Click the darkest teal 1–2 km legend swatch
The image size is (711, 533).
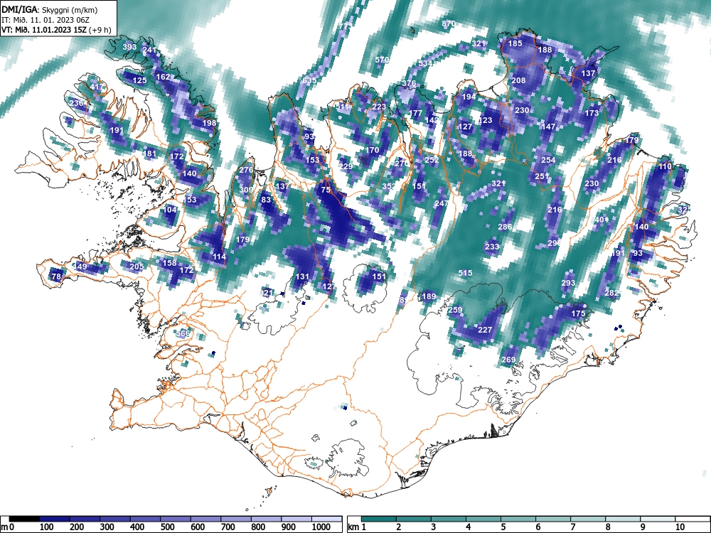[379, 519]
